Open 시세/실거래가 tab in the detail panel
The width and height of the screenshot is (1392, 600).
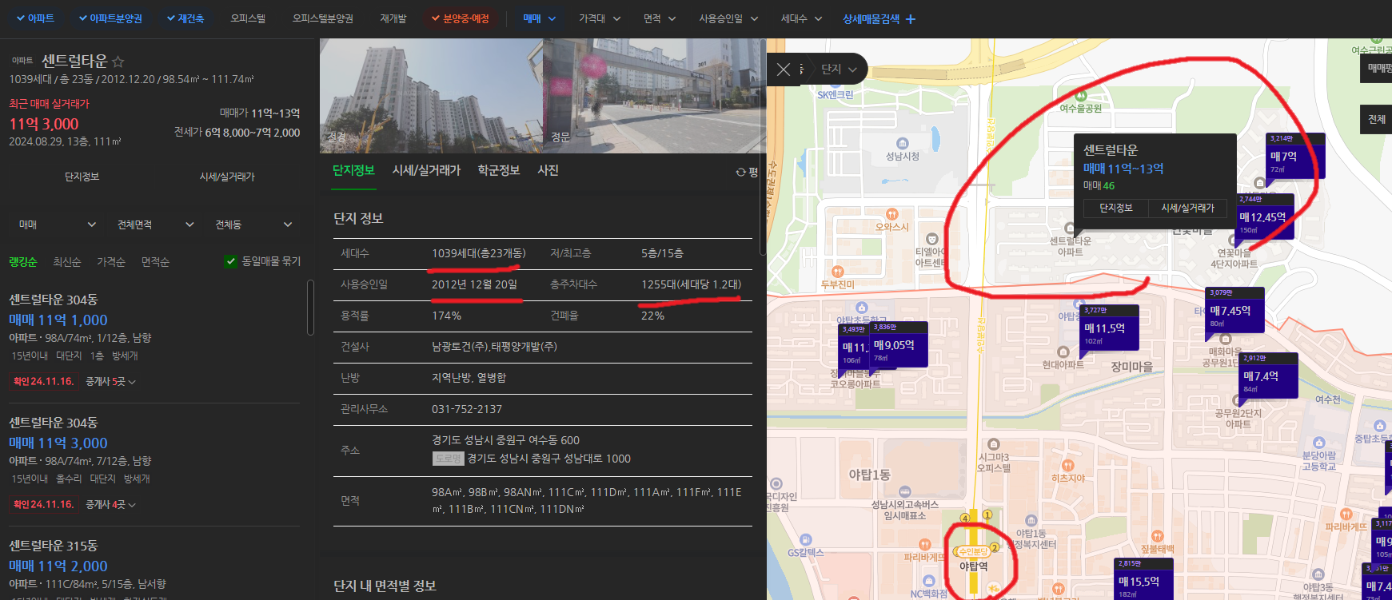426,170
